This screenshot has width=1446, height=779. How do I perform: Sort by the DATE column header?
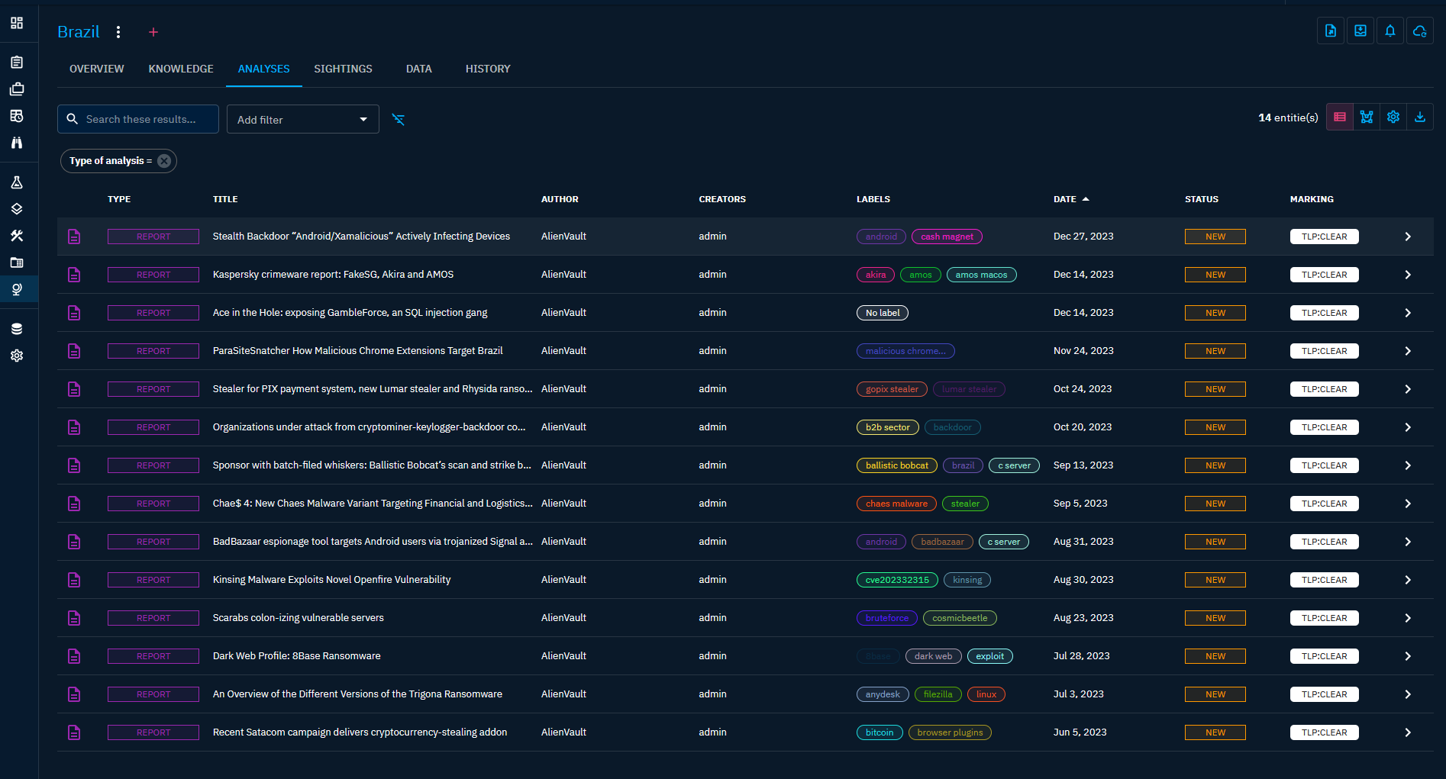(x=1064, y=199)
